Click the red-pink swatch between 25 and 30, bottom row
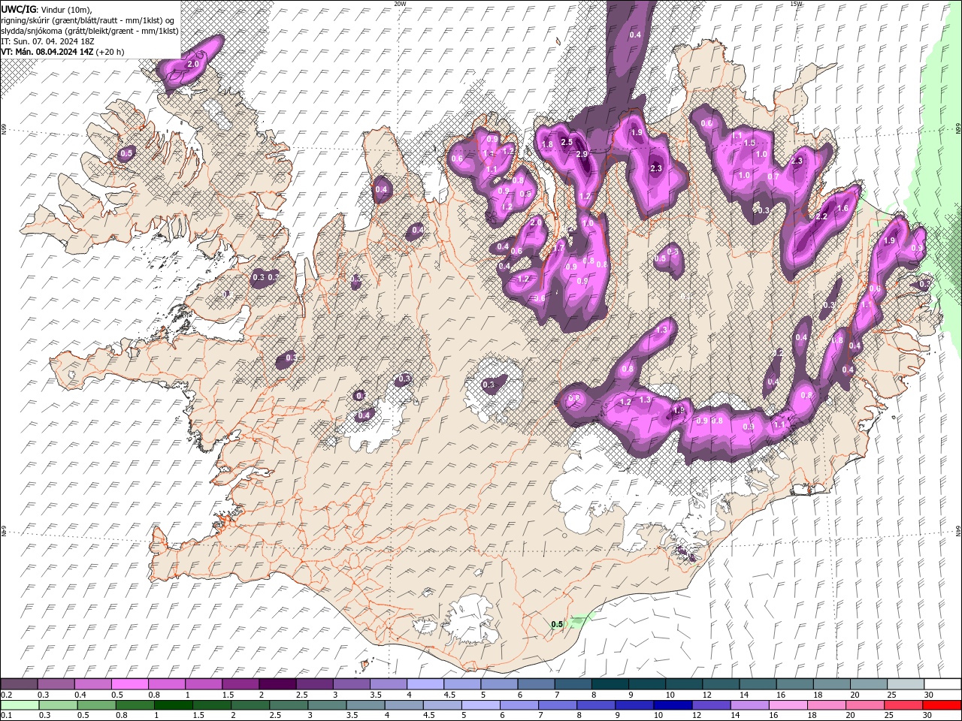The width and height of the screenshot is (962, 721). [903, 705]
